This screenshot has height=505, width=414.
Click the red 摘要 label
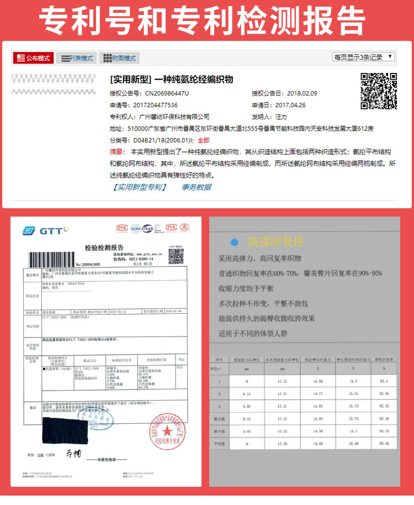pyautogui.click(x=116, y=152)
